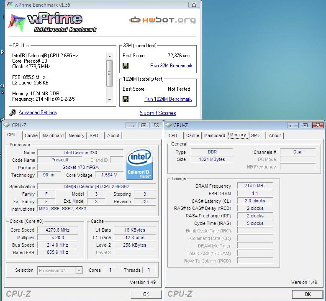Switch to the Memory tab in left CPU-Z
The height and width of the screenshot is (301, 326).
tap(76, 135)
